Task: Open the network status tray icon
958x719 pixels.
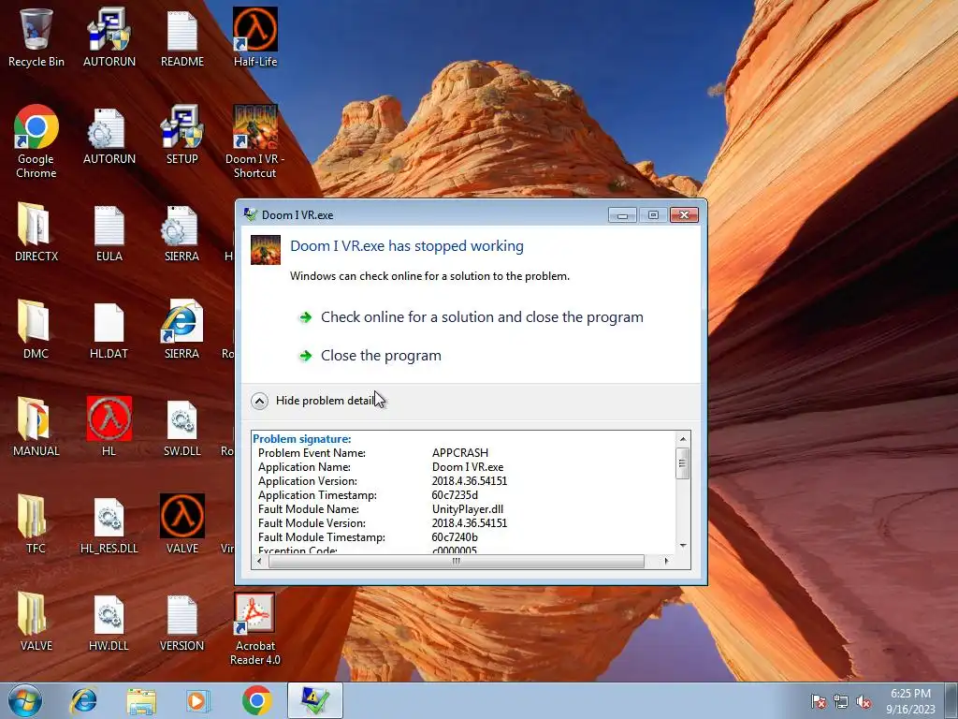Action: point(841,701)
